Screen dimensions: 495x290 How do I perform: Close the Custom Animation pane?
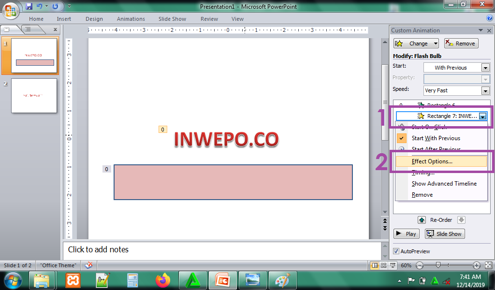click(x=489, y=30)
